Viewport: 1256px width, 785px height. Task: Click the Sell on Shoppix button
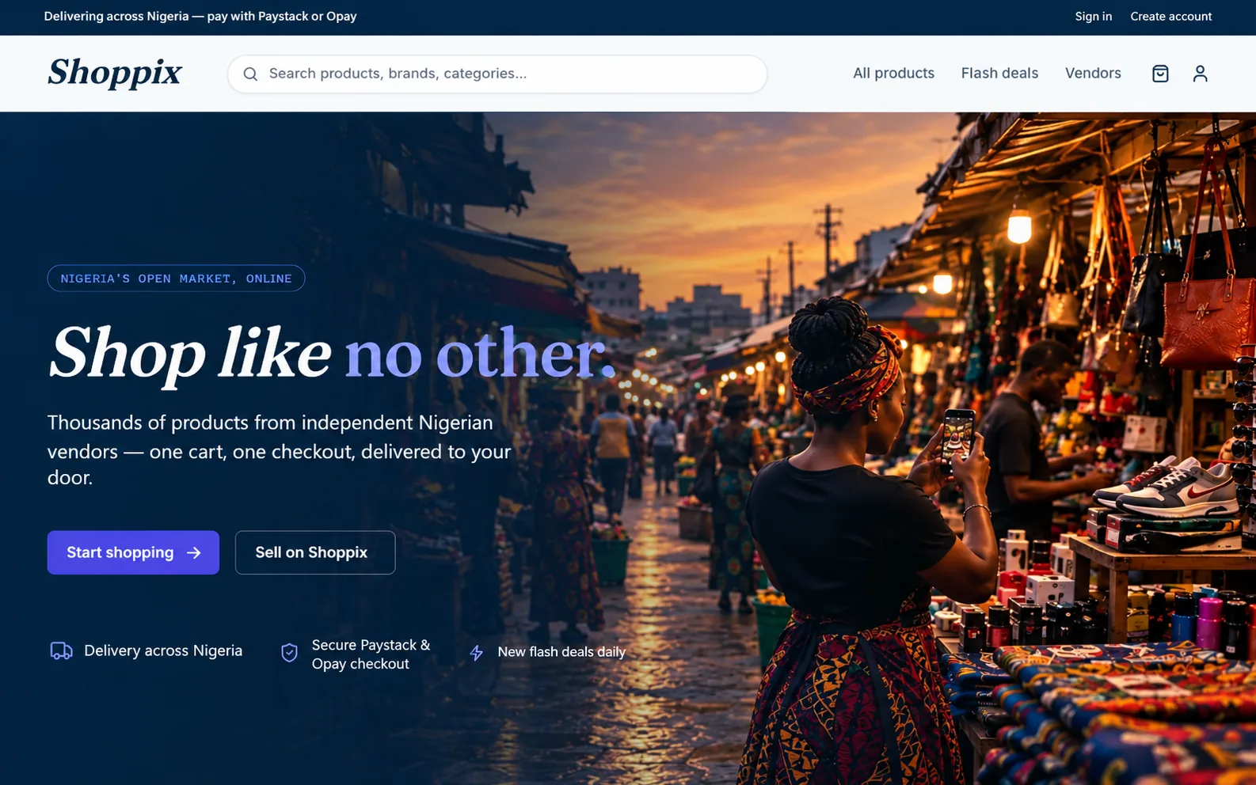315,552
